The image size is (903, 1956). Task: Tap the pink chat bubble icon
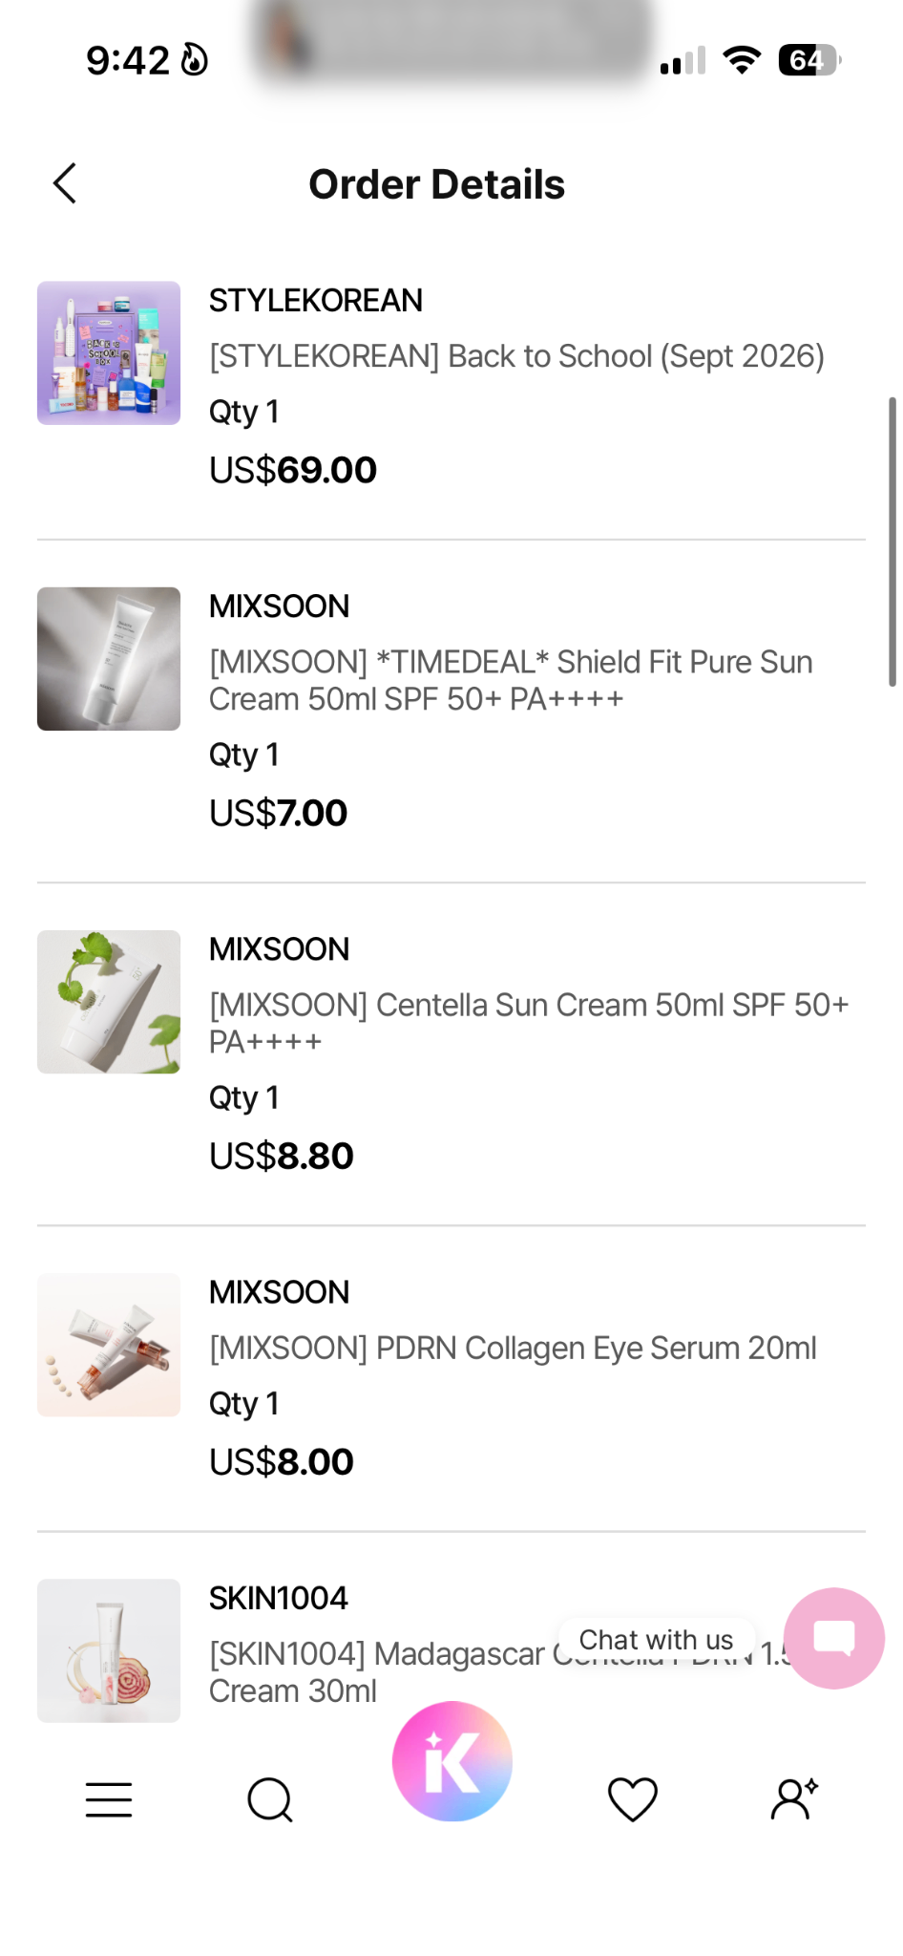click(x=834, y=1639)
